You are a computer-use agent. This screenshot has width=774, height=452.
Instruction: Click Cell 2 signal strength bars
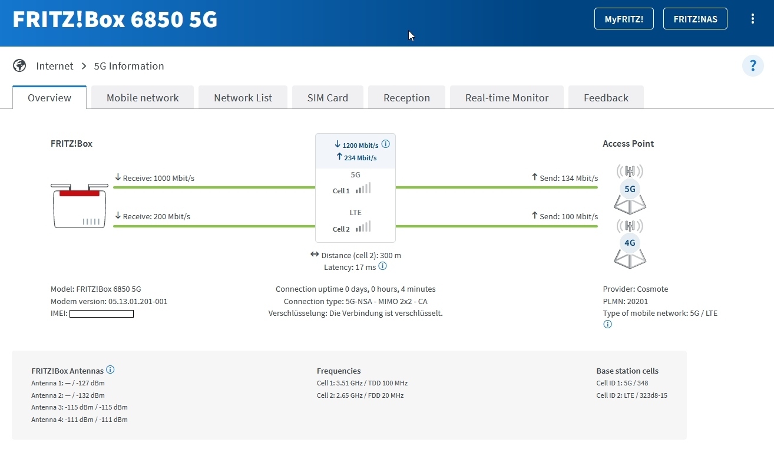tap(363, 227)
